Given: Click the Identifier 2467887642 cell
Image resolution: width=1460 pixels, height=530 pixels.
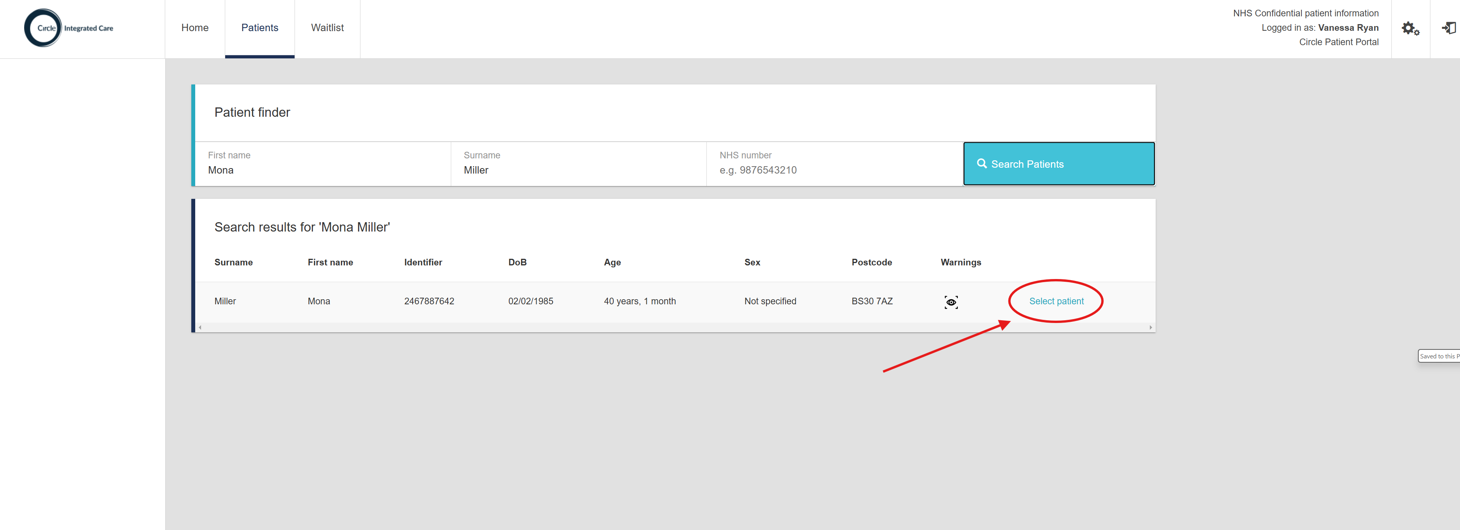Looking at the screenshot, I should [429, 301].
